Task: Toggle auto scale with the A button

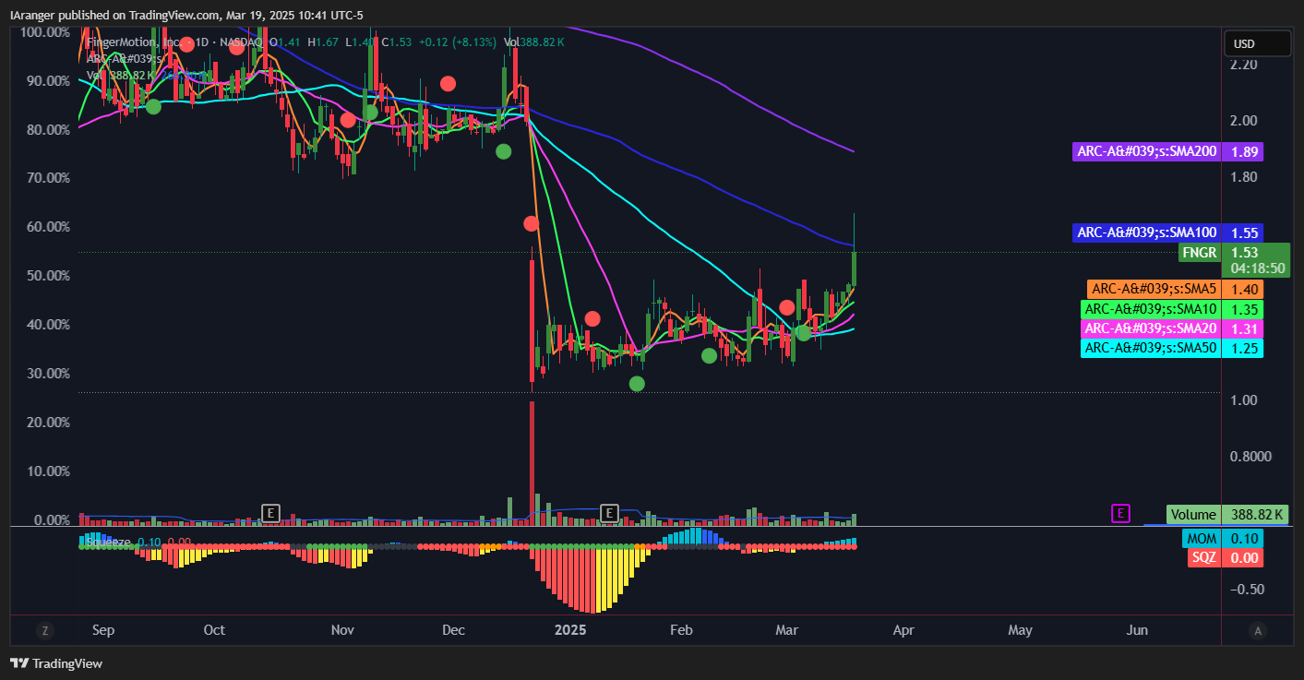Action: tap(1256, 631)
